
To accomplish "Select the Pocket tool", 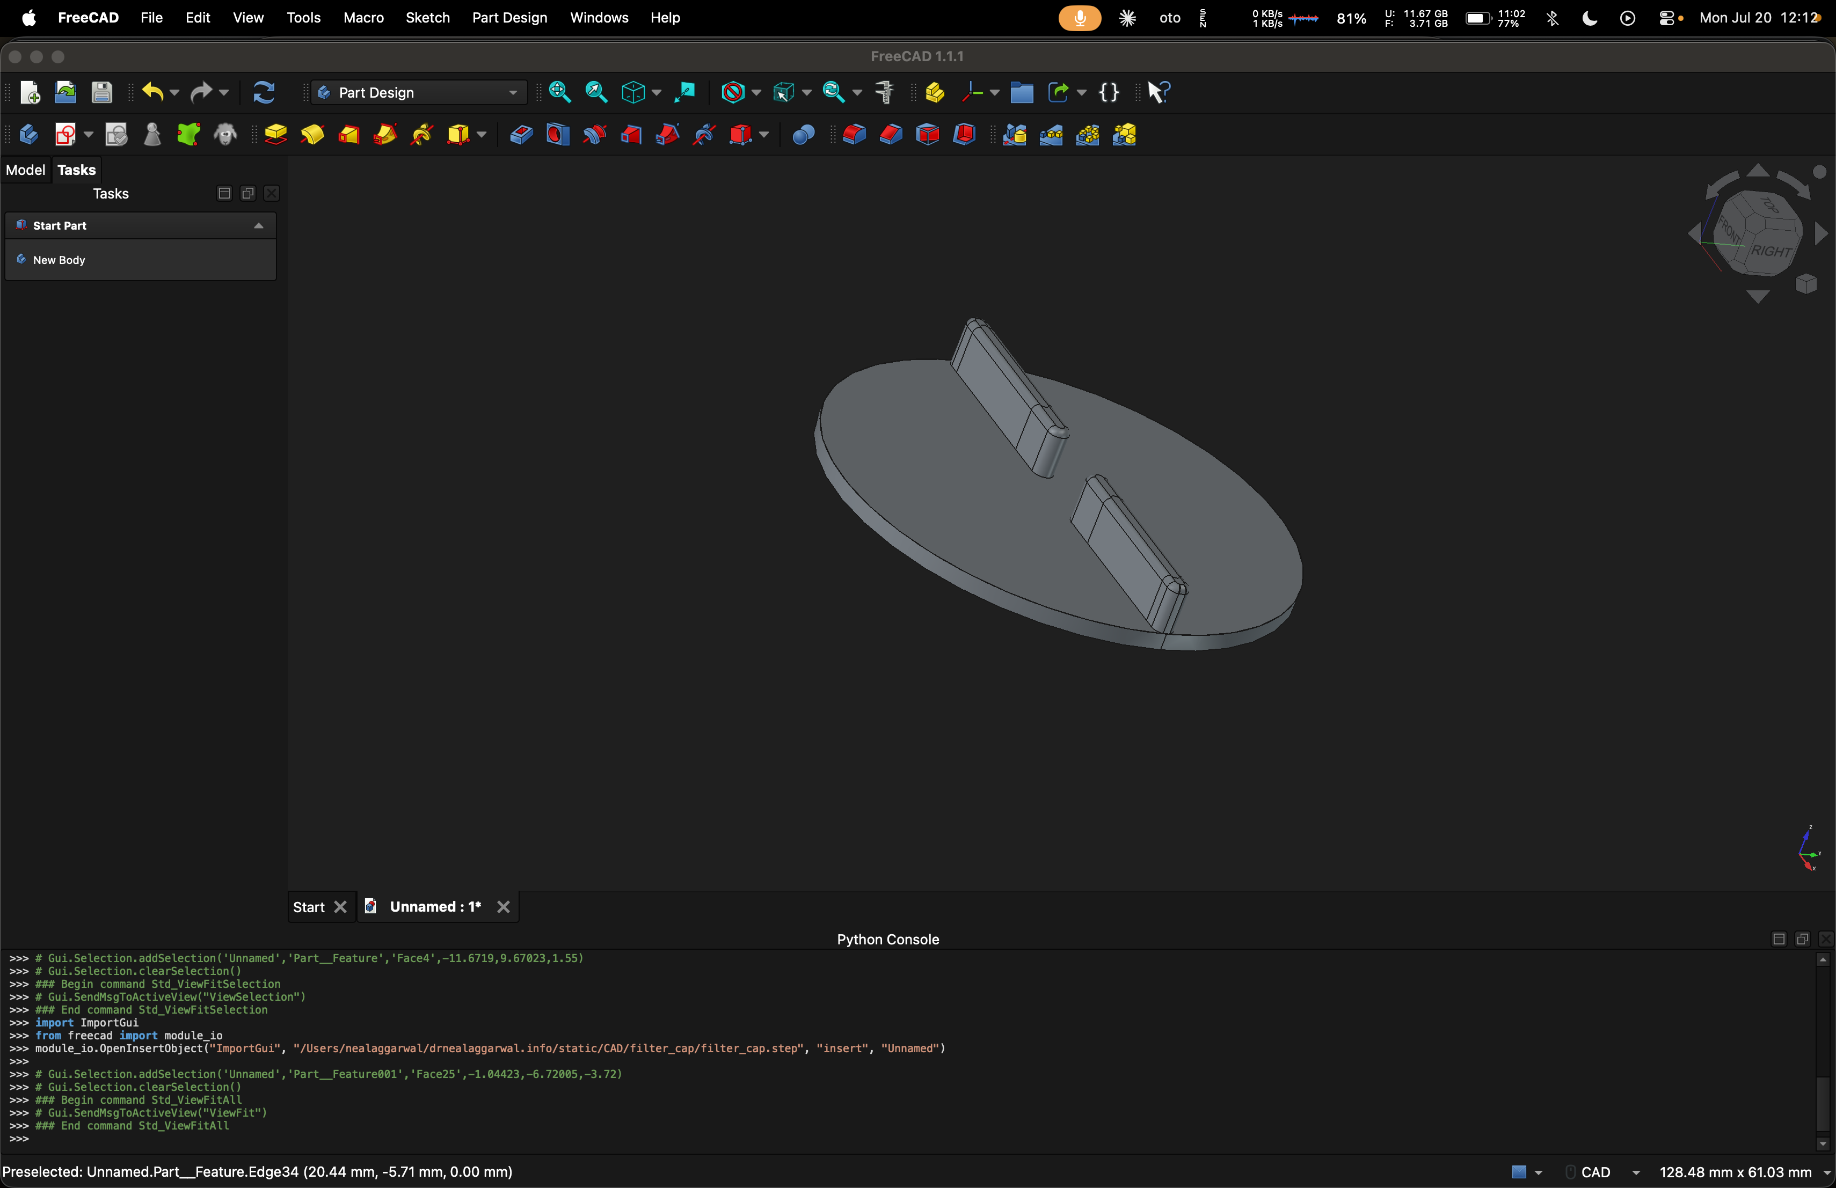I will point(521,135).
